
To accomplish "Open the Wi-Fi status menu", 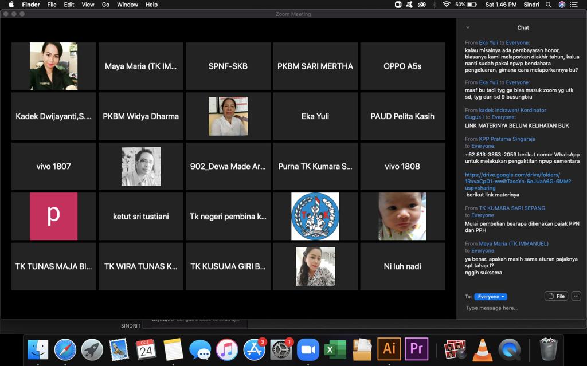I will coord(446,5).
